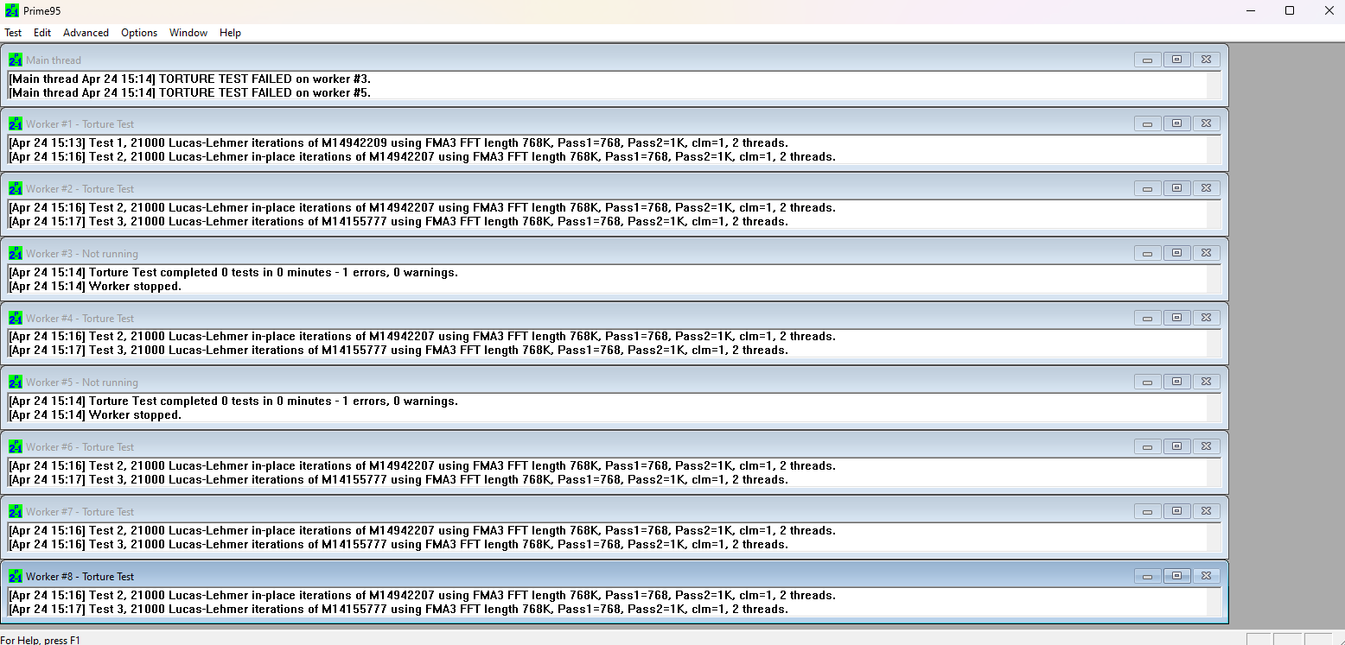Screen dimensions: 1345x645
Task: Click 'TORTURE TEST FAILED on worker #3' line
Action: tap(190, 79)
